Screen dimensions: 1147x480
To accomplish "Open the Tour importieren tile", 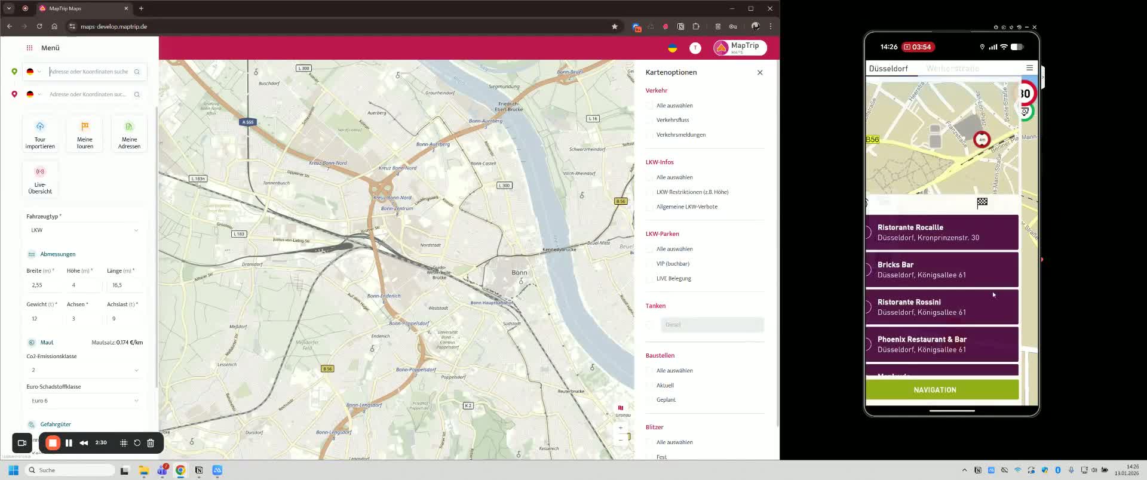I will click(x=40, y=134).
